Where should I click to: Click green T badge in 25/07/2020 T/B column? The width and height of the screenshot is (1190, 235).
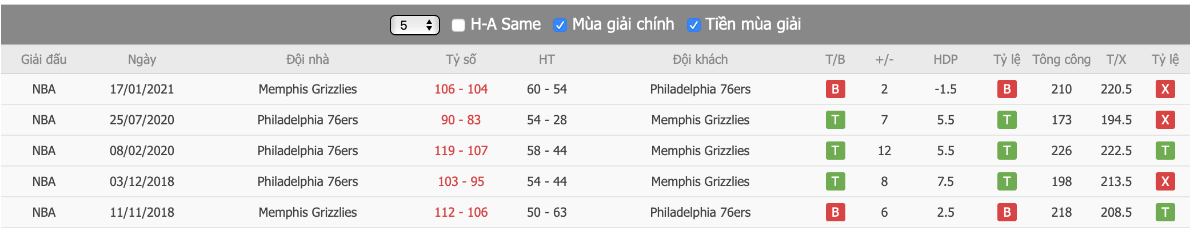point(835,120)
